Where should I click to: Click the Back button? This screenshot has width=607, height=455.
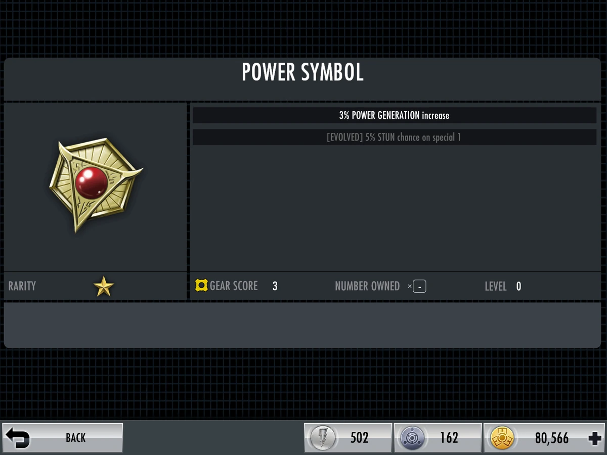[63, 437]
